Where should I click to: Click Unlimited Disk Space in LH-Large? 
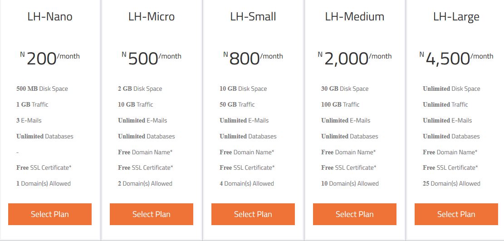tap(451, 89)
